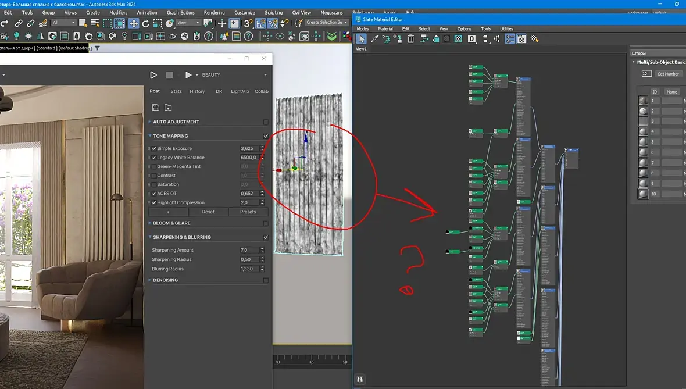Click the Set Number button
The width and height of the screenshot is (686, 389).
[668, 74]
